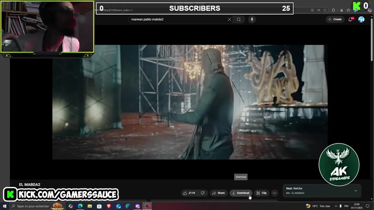This screenshot has height=210, width=374.
Task: Click the translate page icon
Action: [318, 10]
